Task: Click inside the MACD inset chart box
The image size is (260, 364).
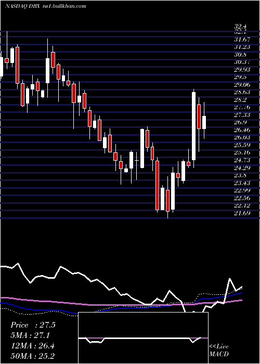Action: [x=143, y=338]
